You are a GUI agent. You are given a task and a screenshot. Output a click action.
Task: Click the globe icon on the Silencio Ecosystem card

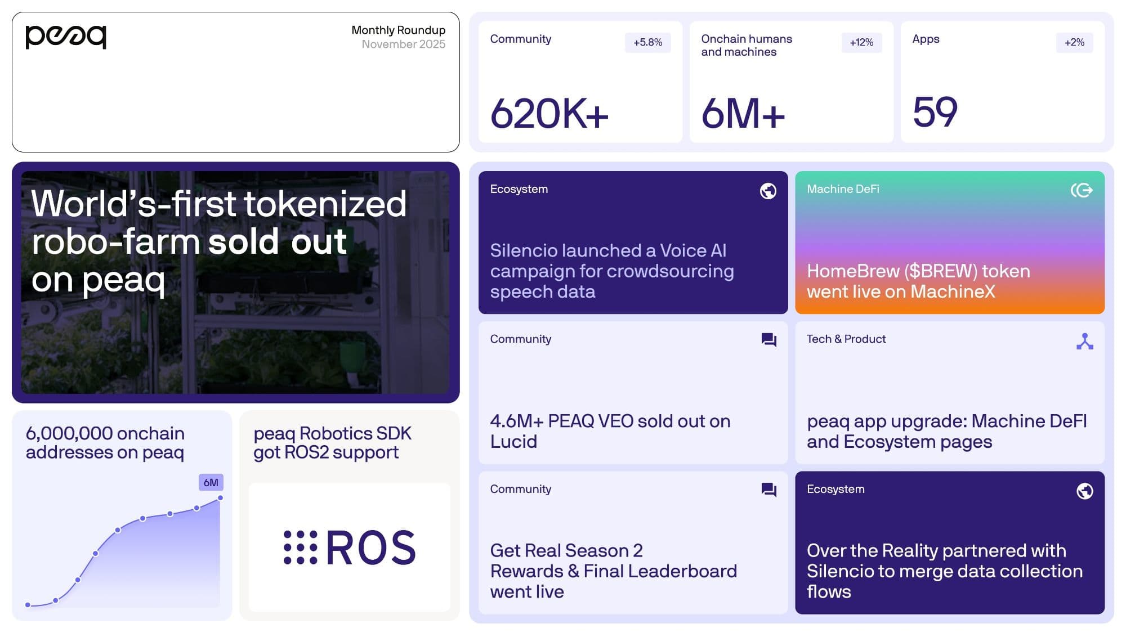766,191
